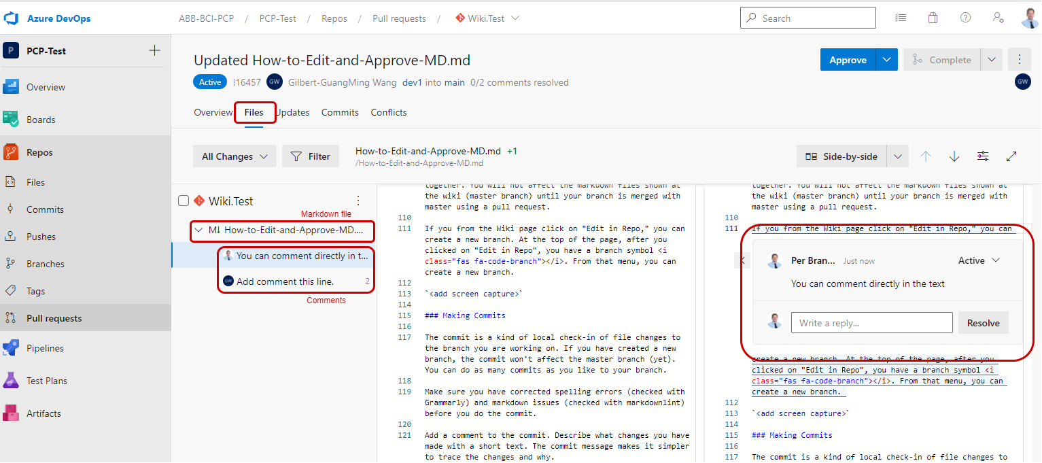
Task: Switch to the Commits tab
Action: pyautogui.click(x=340, y=112)
